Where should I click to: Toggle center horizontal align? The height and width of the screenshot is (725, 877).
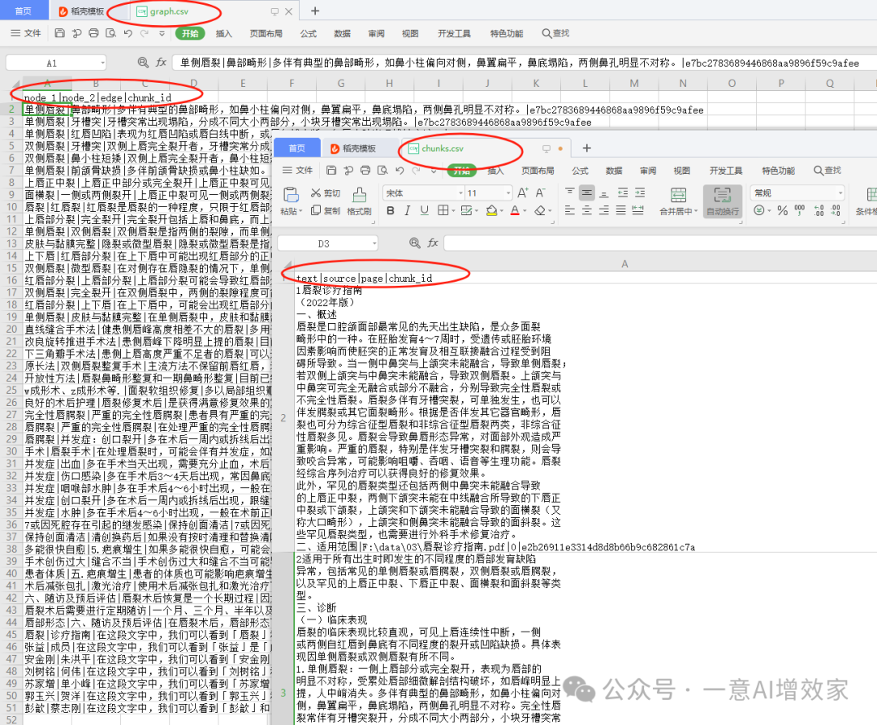point(587,211)
